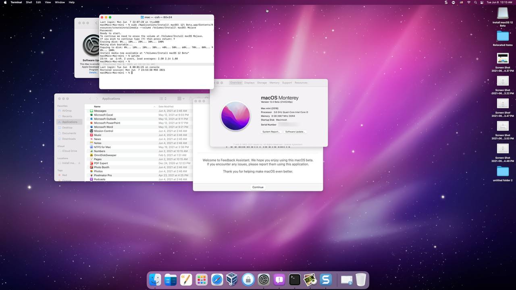
Task: Click the Finder share toolbar icon
Action: (190, 99)
